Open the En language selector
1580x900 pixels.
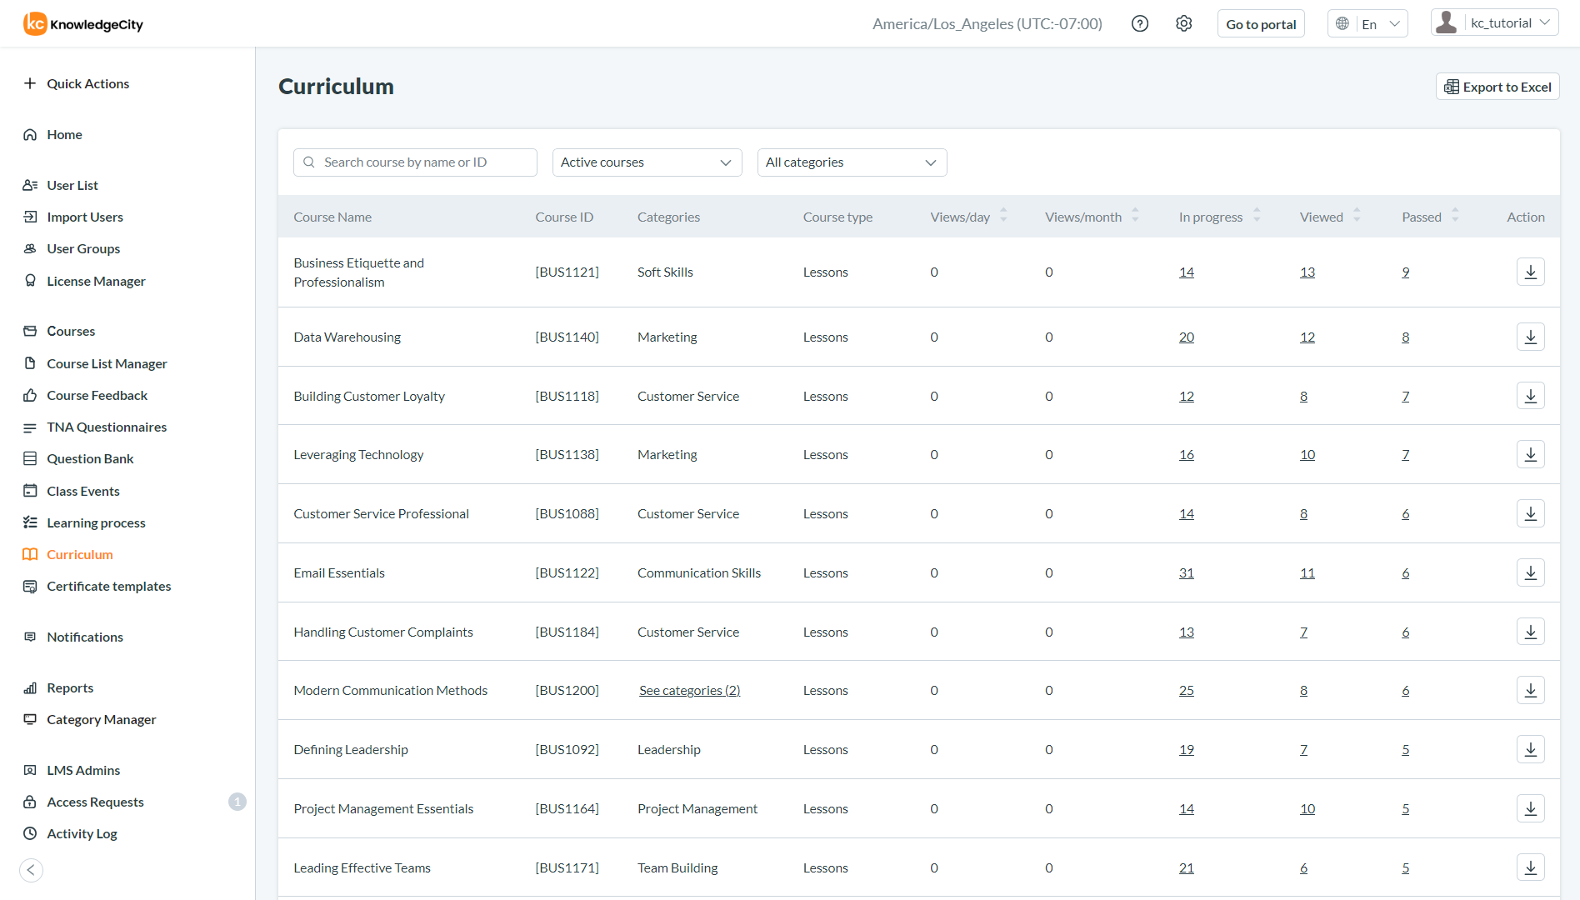(1367, 23)
